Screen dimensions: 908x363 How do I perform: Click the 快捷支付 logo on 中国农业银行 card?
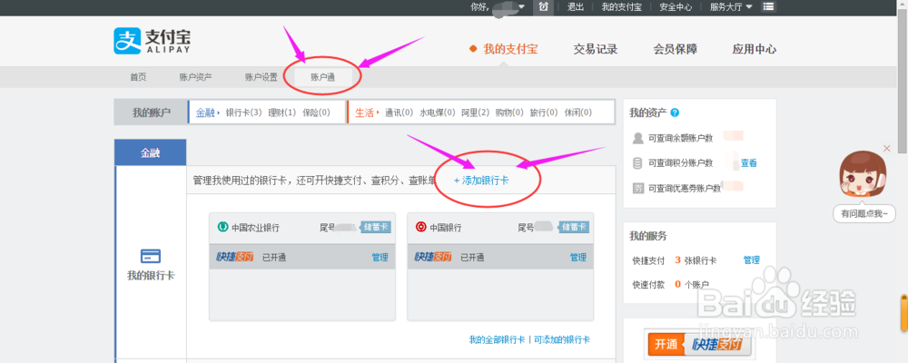(234, 258)
